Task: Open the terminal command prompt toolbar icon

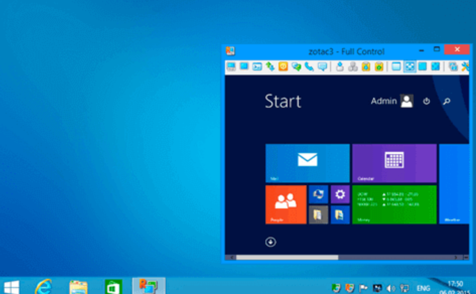Action: [x=257, y=66]
